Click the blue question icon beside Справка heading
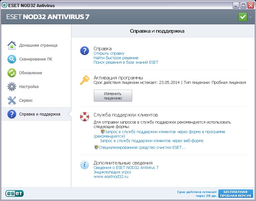The image size is (256, 201). pyautogui.click(x=85, y=51)
